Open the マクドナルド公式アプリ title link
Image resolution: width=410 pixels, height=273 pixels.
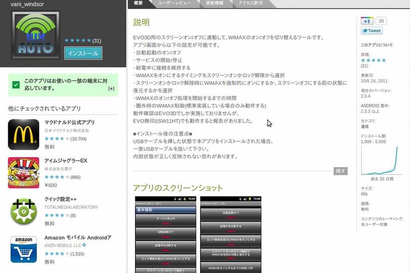(x=70, y=122)
